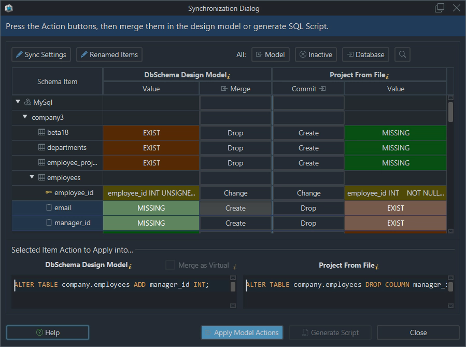
Task: Click key icon beside employee_id
Action: point(49,192)
